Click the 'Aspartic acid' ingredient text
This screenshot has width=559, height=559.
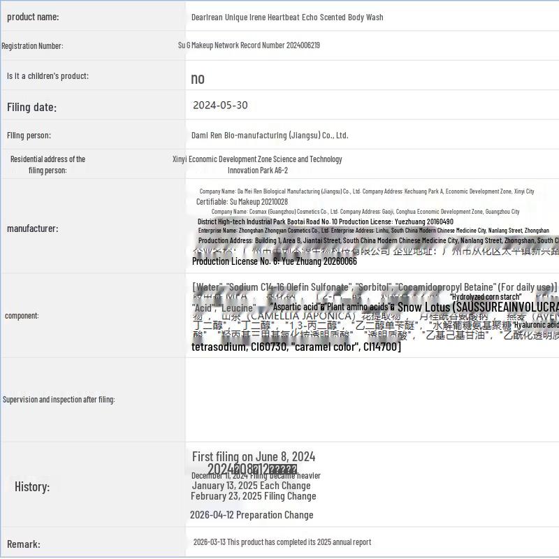click(x=296, y=307)
